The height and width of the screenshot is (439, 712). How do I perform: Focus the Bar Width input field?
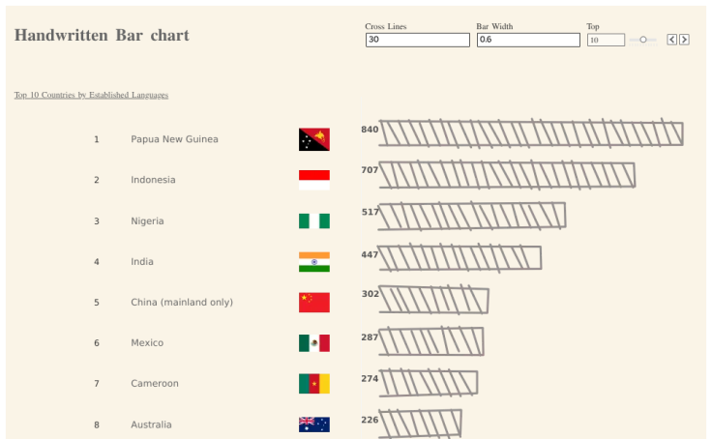(528, 40)
